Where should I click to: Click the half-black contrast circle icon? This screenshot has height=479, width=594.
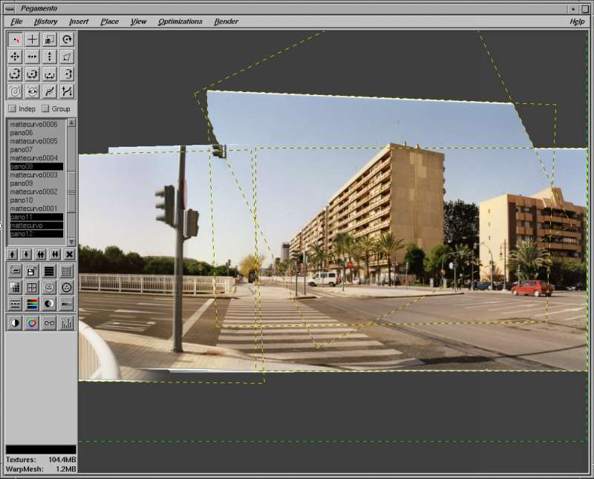pyautogui.click(x=15, y=323)
